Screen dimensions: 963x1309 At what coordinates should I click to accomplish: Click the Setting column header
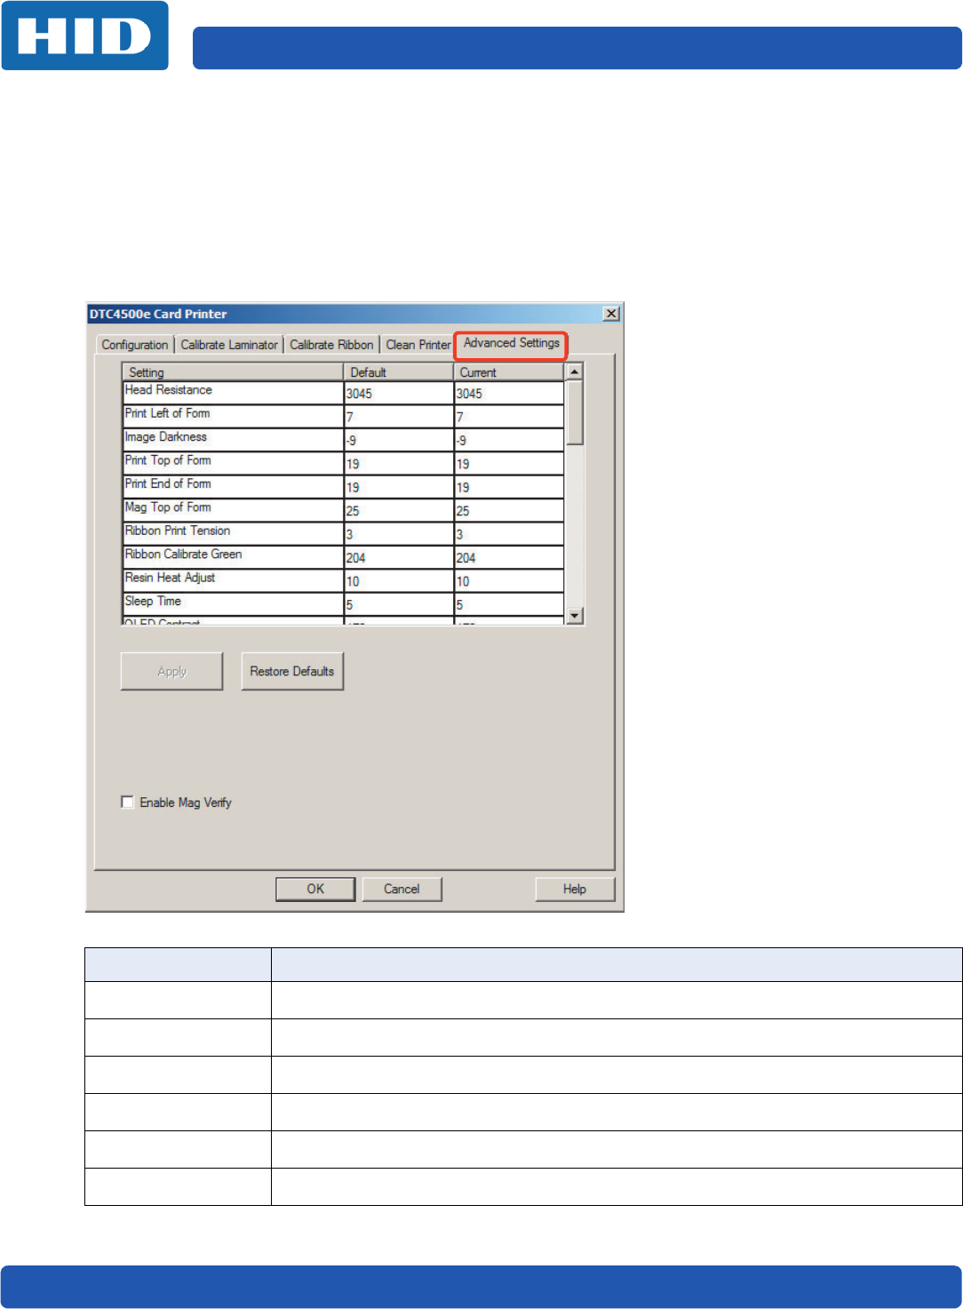point(233,372)
